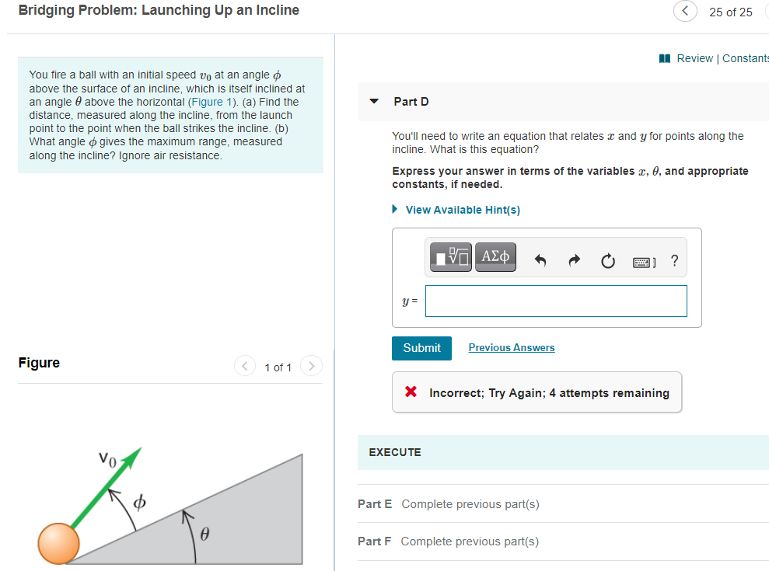Expand the View Available Hint(s) section
Viewport: 769px width, 571px height.
(463, 210)
